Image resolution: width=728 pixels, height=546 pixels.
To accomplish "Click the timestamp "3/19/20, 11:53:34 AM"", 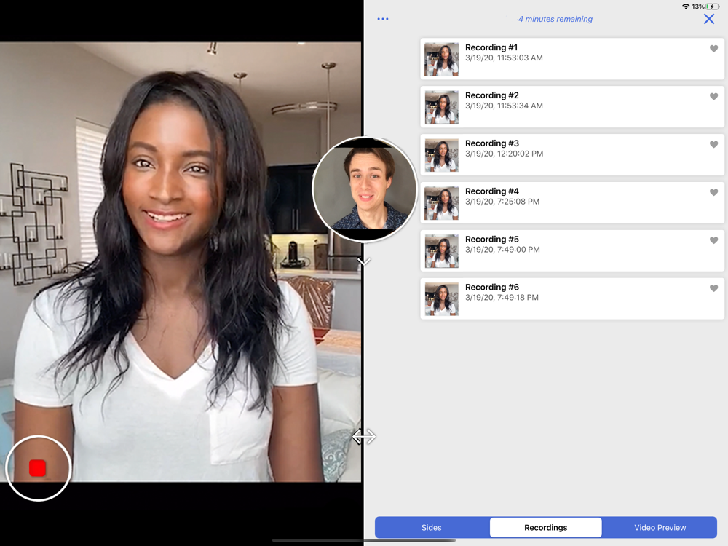I will tap(504, 106).
